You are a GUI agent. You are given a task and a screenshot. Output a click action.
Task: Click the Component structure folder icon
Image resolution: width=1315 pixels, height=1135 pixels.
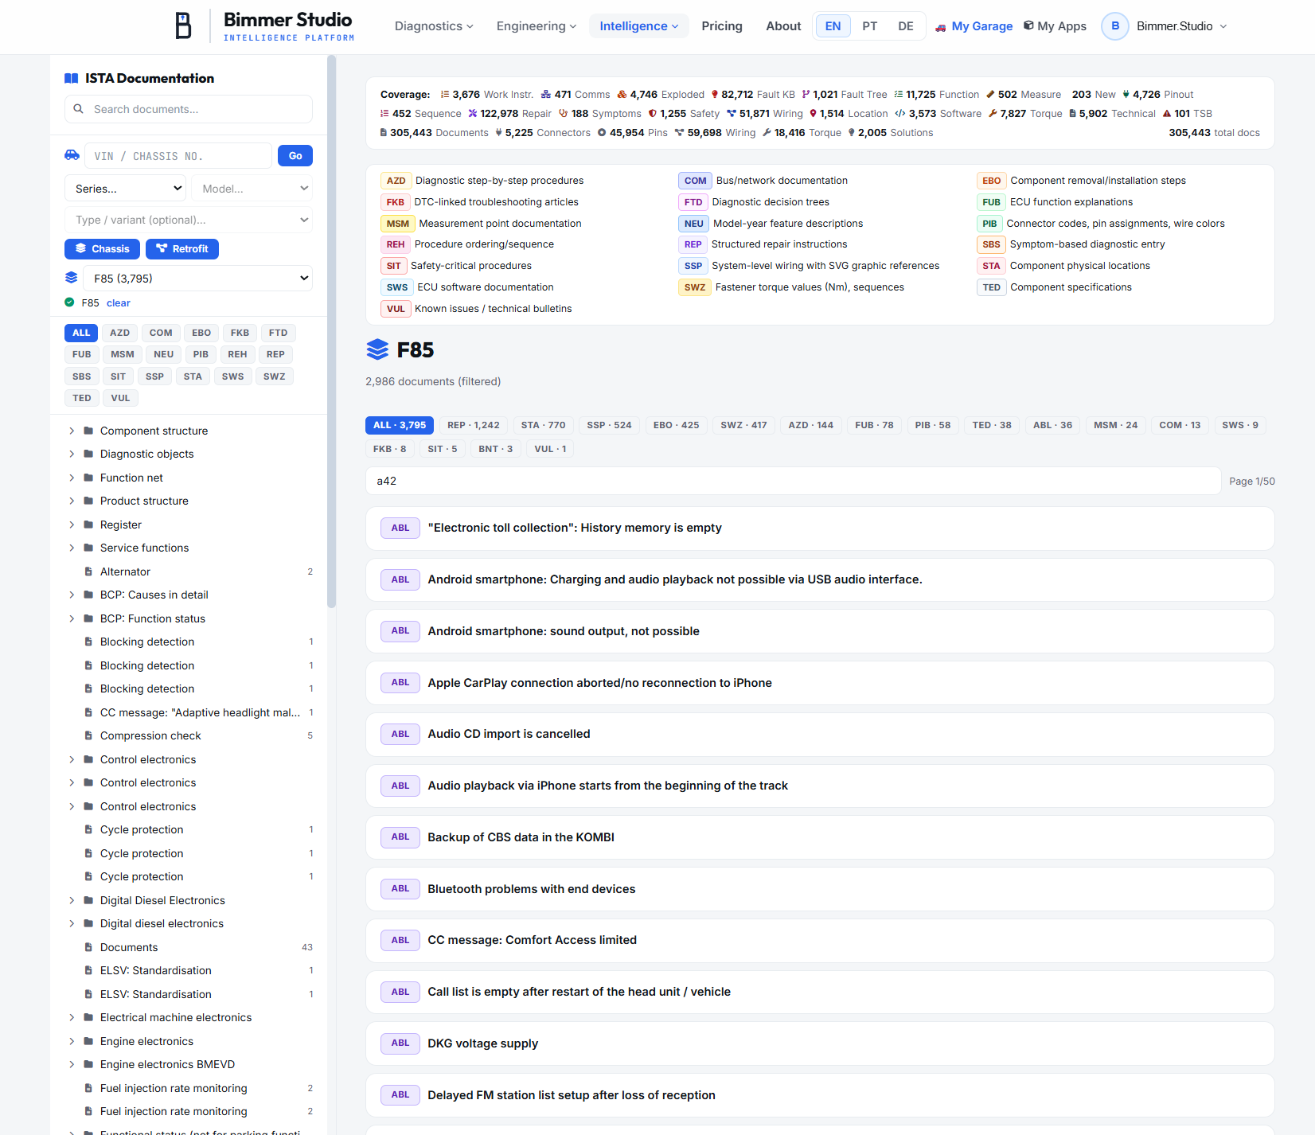(x=88, y=431)
